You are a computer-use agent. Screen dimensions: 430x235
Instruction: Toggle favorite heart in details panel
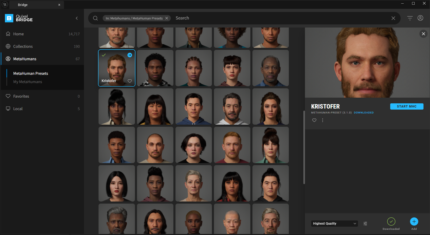(x=314, y=120)
